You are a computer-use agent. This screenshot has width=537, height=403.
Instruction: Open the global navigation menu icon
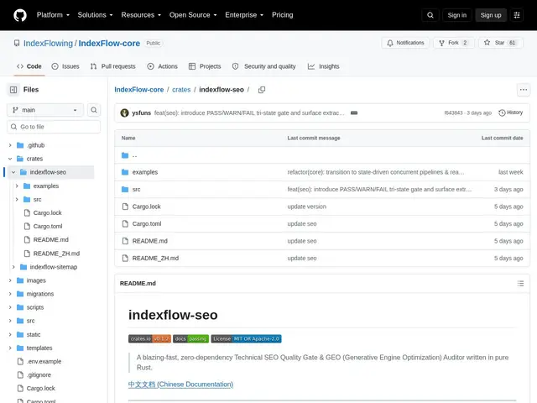coord(517,15)
